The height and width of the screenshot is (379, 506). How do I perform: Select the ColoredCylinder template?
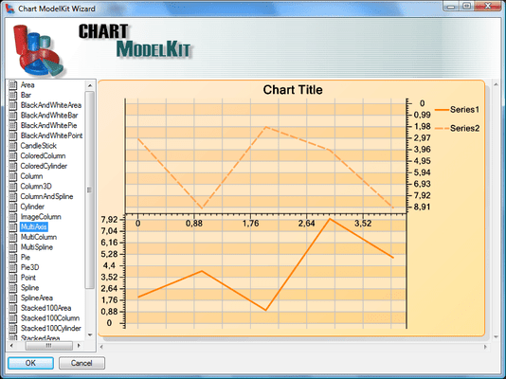click(x=44, y=166)
